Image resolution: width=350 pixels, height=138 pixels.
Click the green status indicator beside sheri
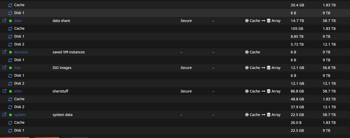pyautogui.click(x=10, y=91)
